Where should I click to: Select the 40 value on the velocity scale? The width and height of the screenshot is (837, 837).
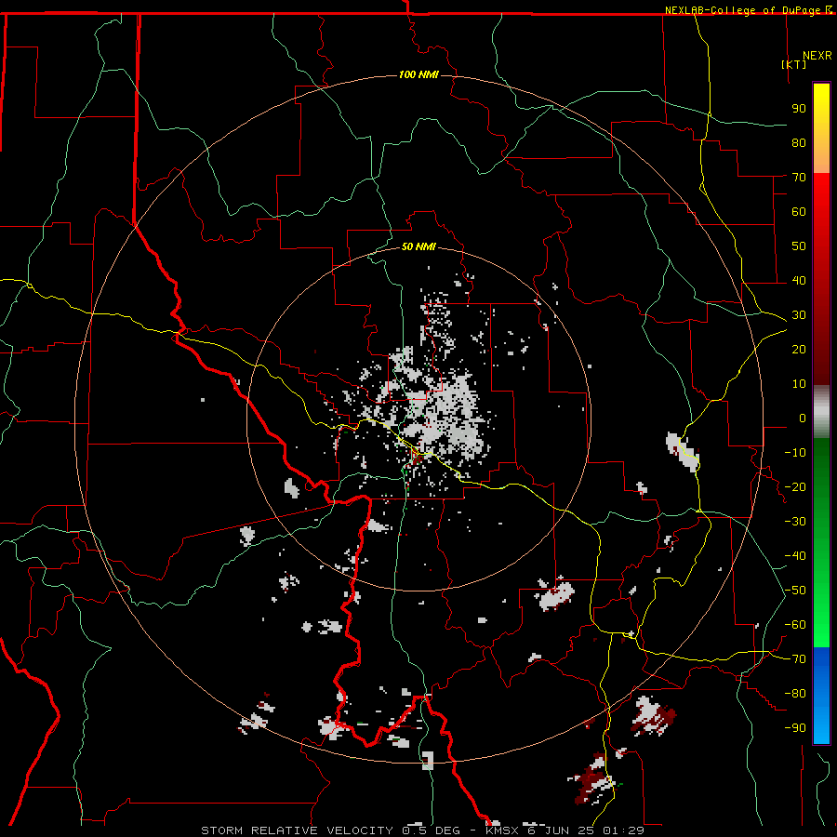(x=799, y=281)
